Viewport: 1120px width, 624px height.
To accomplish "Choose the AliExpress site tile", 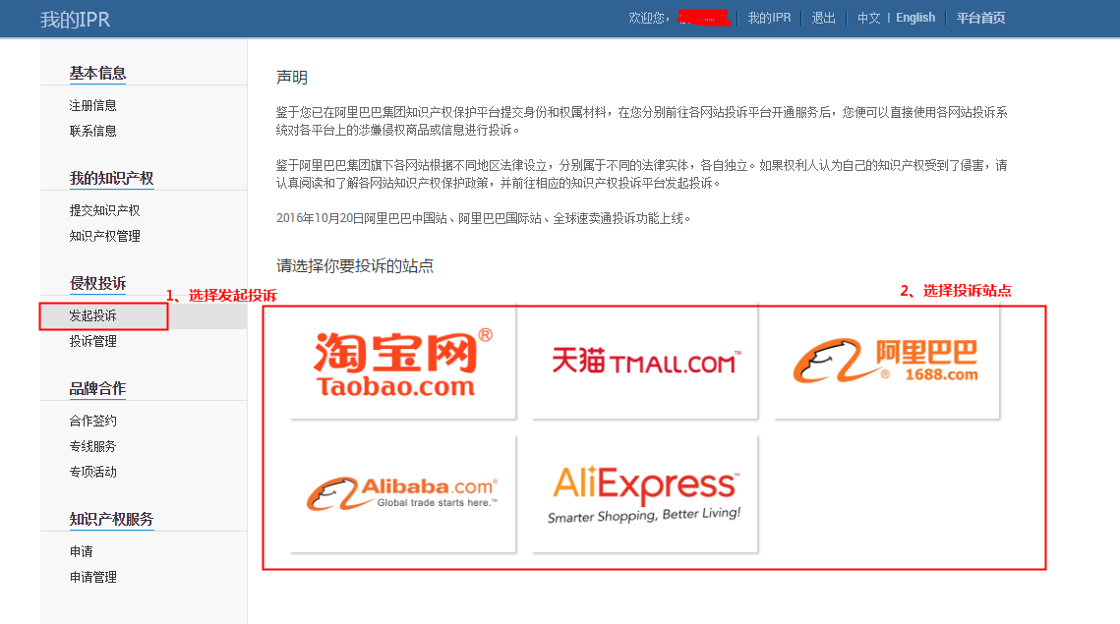I will click(x=645, y=493).
